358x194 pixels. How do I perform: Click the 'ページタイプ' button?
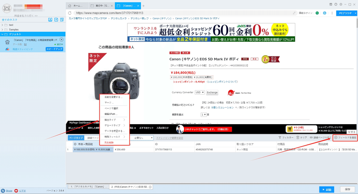[x=76, y=138]
